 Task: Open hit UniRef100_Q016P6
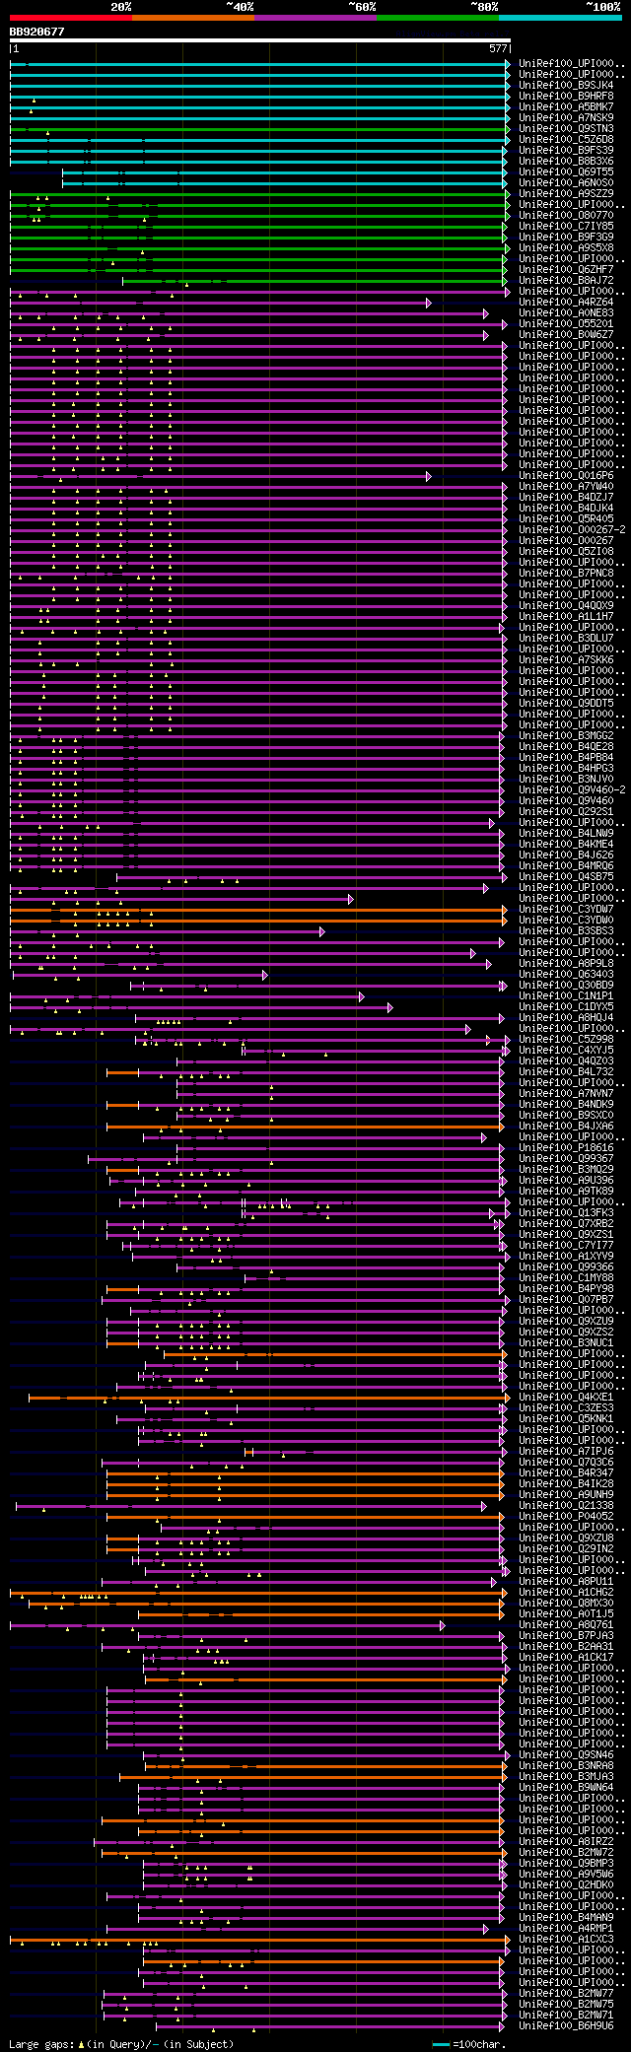coord(566,475)
